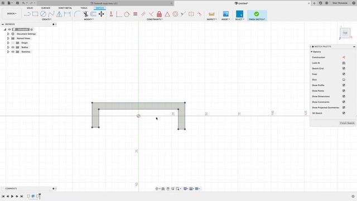
Task: Toggle the Show Points checkbox
Action: [x=344, y=90]
